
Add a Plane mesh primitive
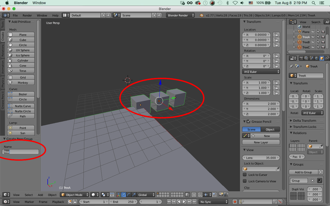coord(21,35)
